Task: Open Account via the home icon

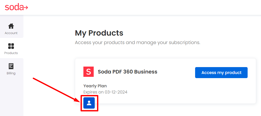Action: (11, 26)
